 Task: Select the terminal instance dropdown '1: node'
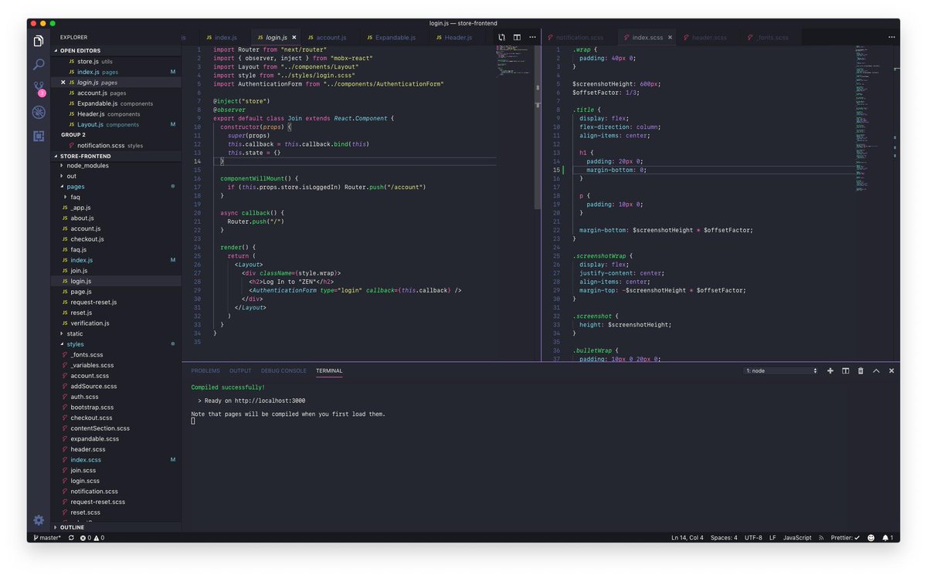781,370
